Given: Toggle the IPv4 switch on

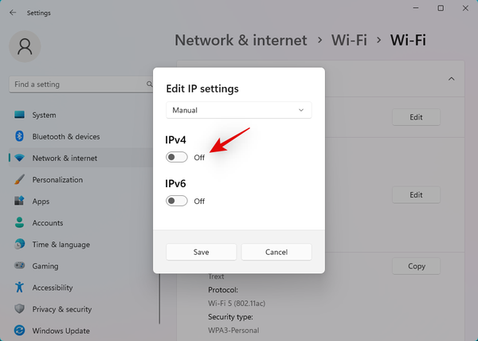Looking at the screenshot, I should [x=177, y=157].
